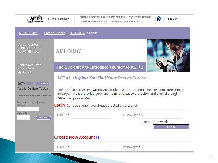This screenshot has height=163, width=218.
Task: Click the ACT-1 Personnel Services logo
Action: pyautogui.click(x=35, y=19)
